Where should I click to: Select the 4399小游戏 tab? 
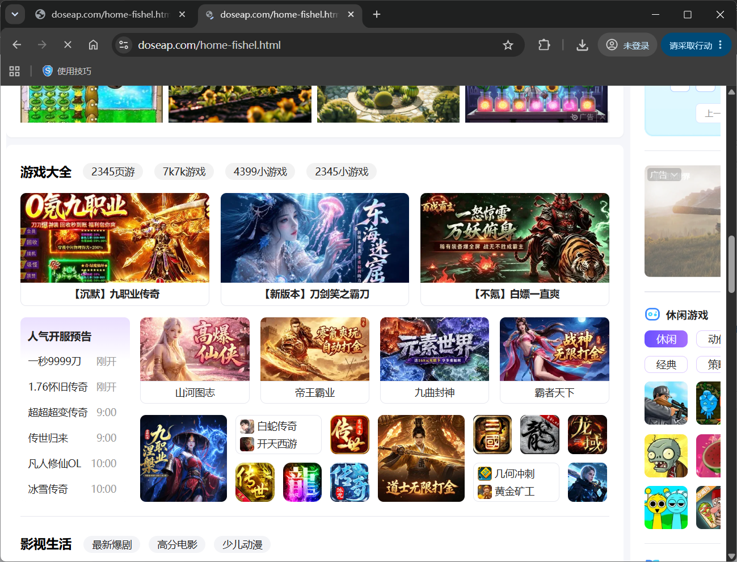pos(260,171)
